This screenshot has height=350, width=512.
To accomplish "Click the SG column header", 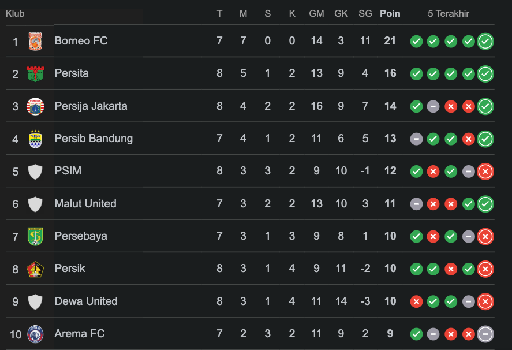I will [365, 13].
